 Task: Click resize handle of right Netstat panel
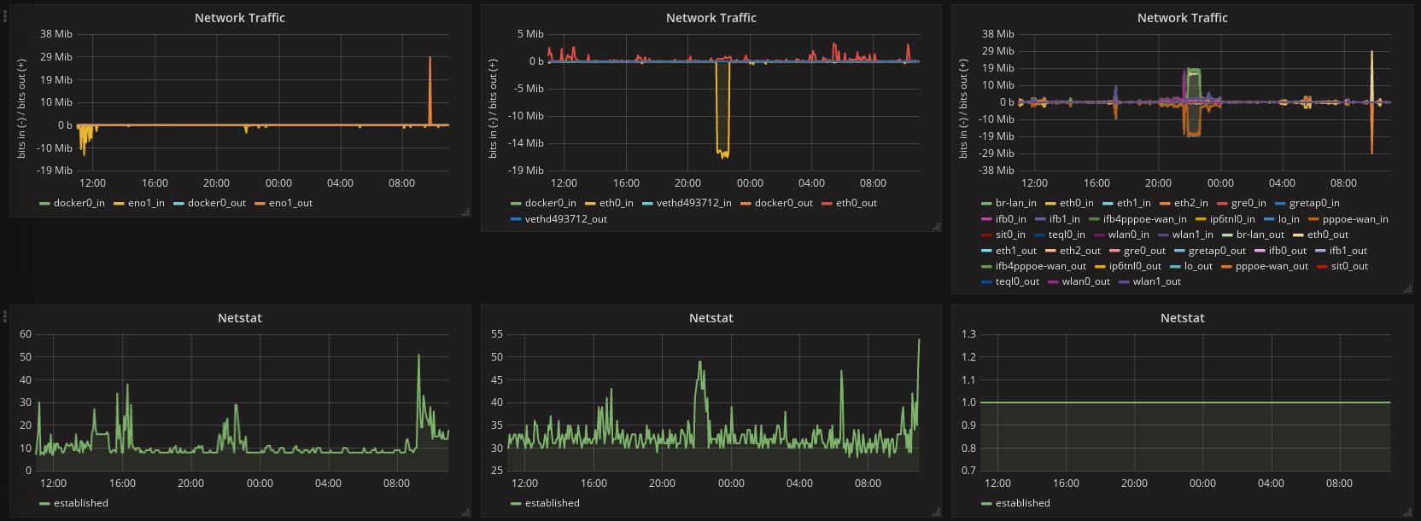tap(1408, 512)
